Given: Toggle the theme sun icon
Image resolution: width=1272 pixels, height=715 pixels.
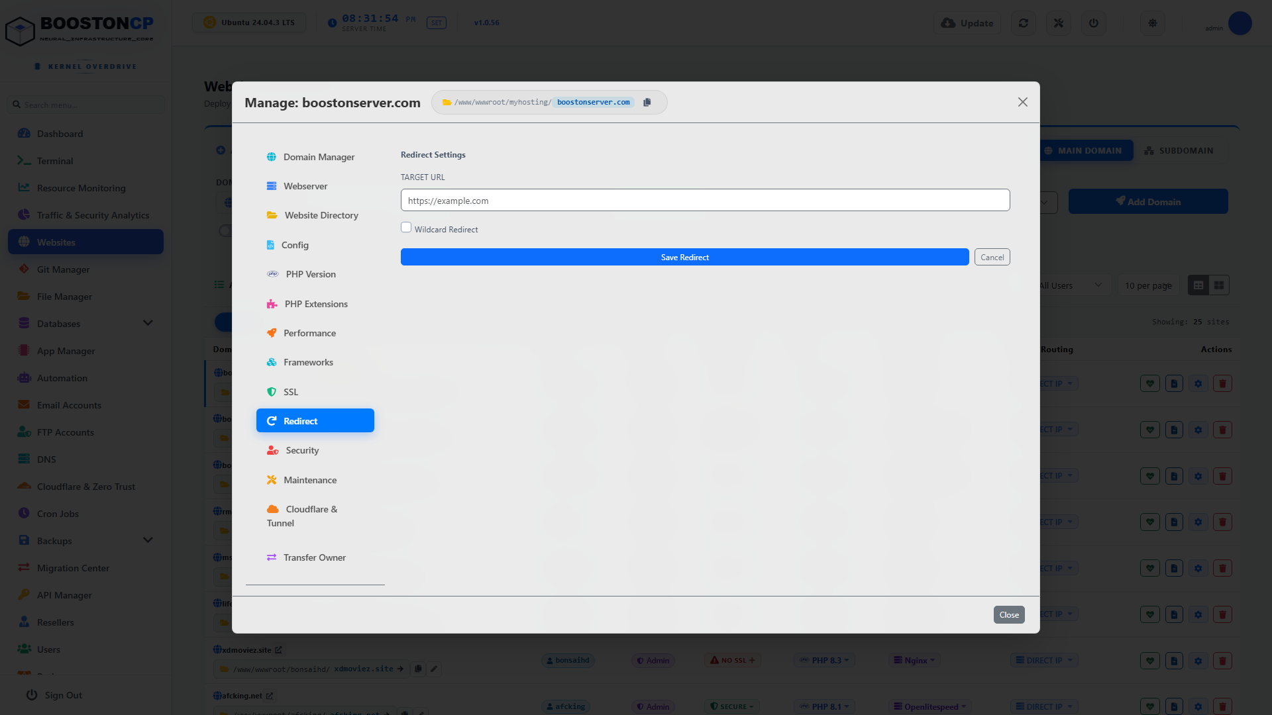Looking at the screenshot, I should (1153, 23).
